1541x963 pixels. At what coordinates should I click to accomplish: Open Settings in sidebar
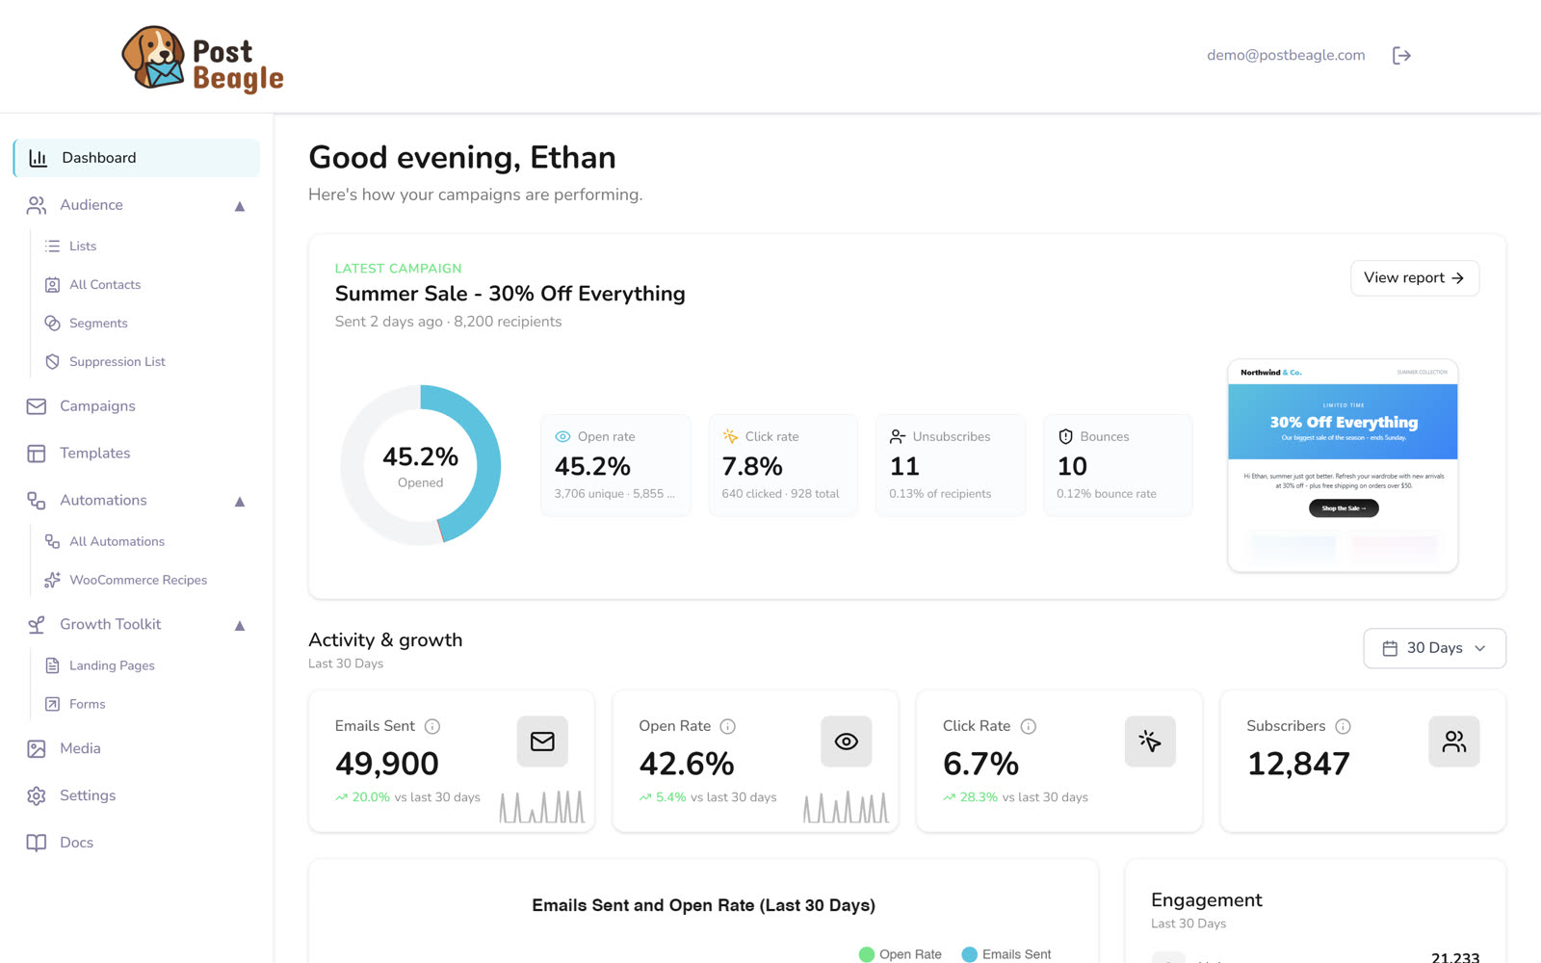(88, 796)
